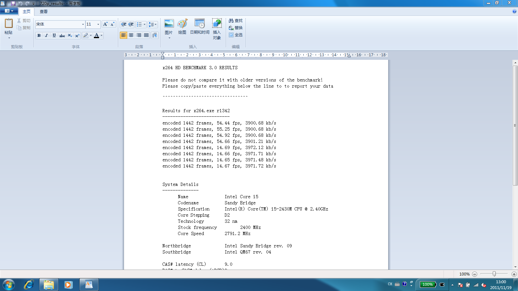The image size is (518, 291).
Task: Open the customize quick access toolbar arrow
Action: [x=33, y=4]
